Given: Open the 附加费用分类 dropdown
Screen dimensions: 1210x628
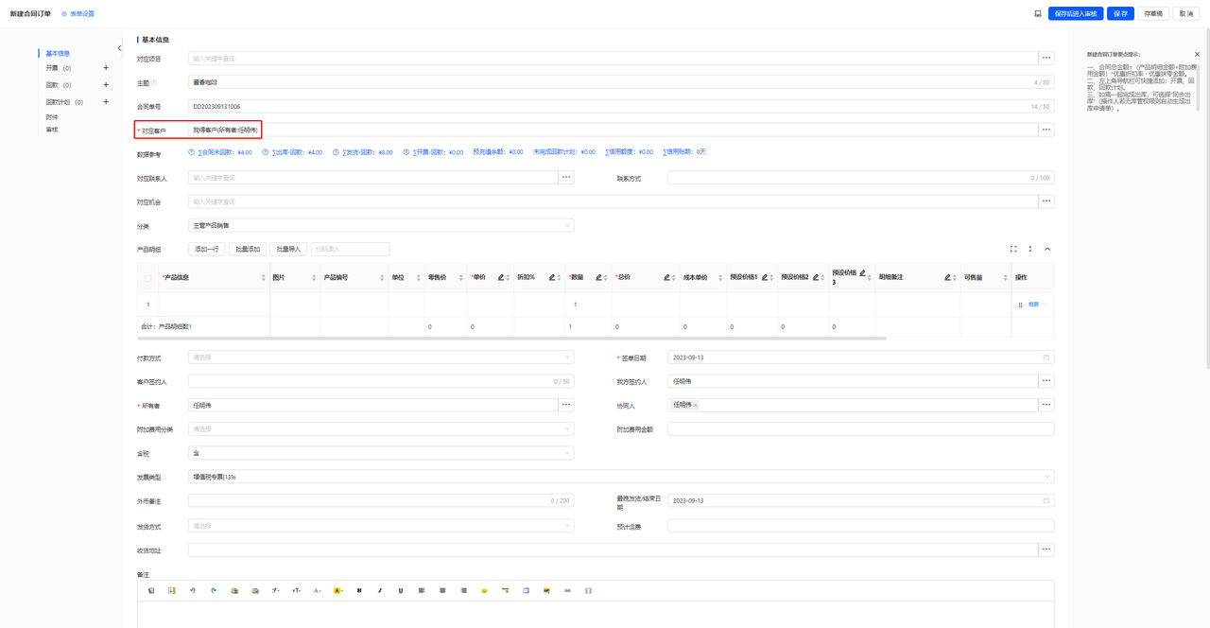Looking at the screenshot, I should (381, 429).
